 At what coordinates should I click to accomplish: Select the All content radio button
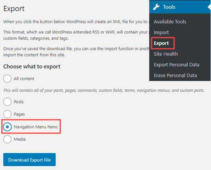click(7, 79)
